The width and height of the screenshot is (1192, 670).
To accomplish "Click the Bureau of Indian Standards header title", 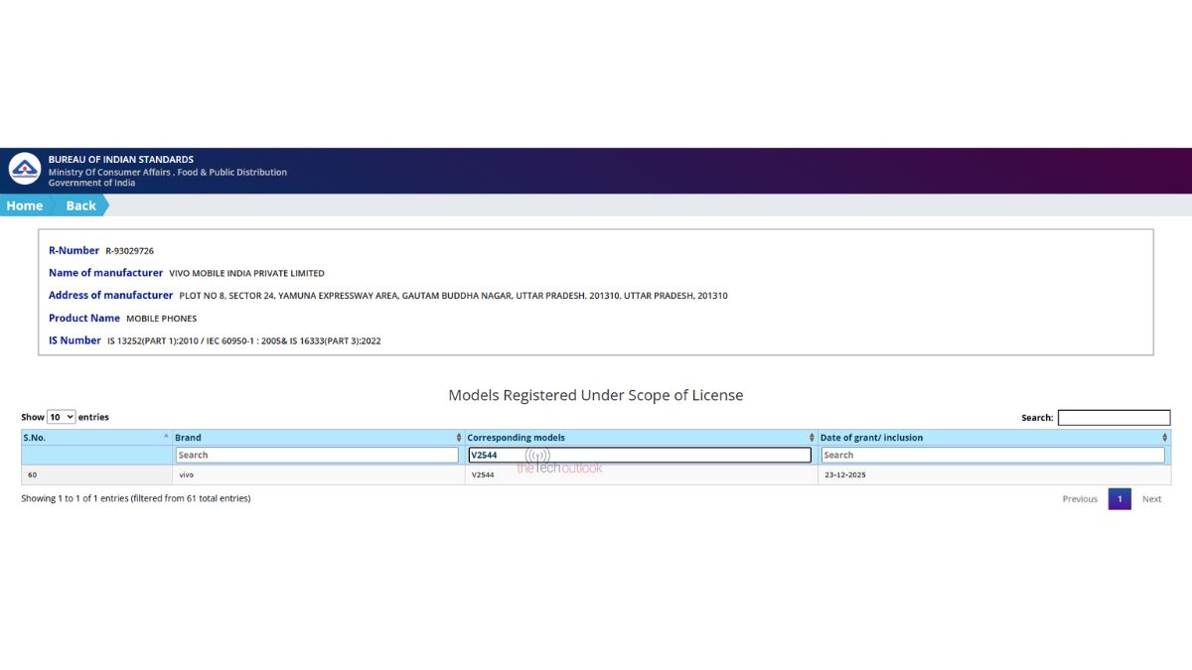I will 121,159.
